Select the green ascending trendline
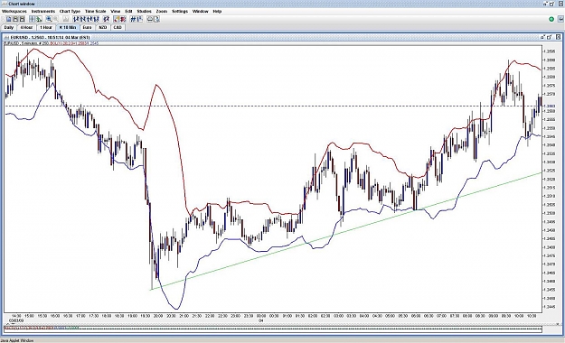The width and height of the screenshot is (565, 343). tap(346, 230)
